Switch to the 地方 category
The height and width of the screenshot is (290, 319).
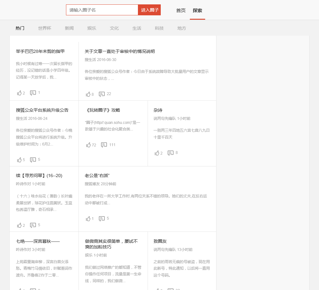[182, 28]
